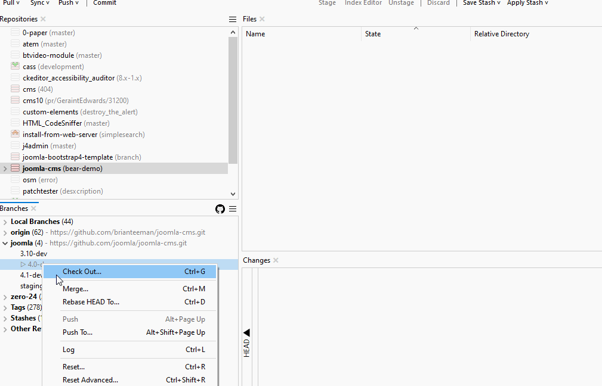Select the btvideo-module repository
Viewport: 602px width, 386px height.
point(62,55)
